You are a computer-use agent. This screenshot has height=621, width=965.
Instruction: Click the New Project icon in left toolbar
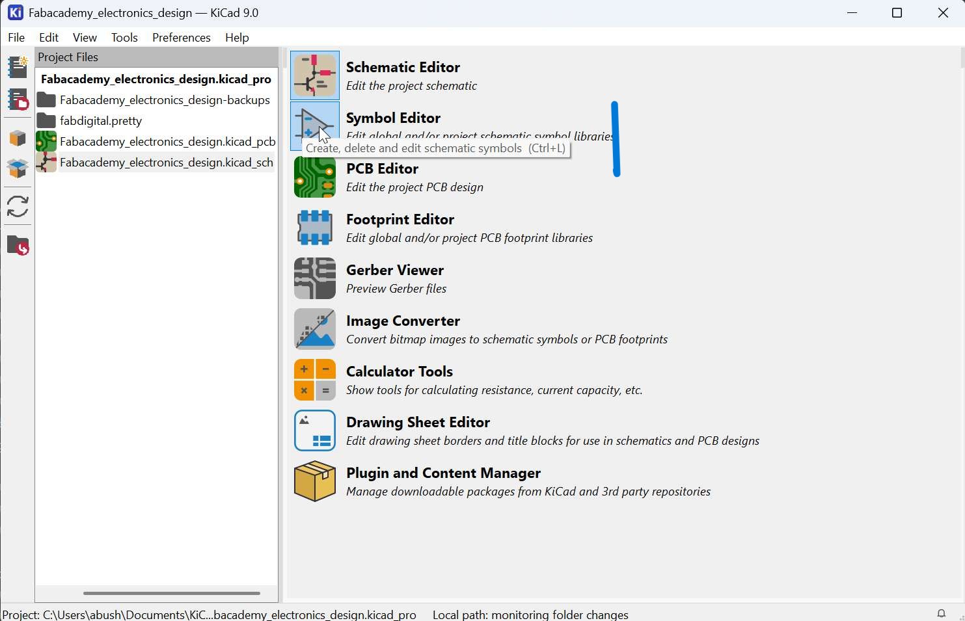tap(18, 66)
